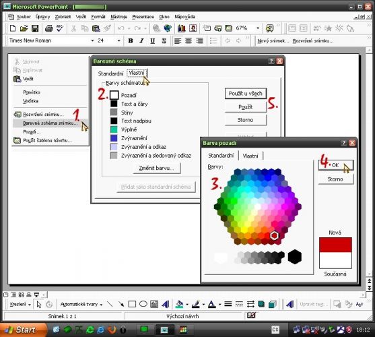Screen dimensions: 375x337
Task: Save the presentation with the diskette icon
Action: pos(35,28)
